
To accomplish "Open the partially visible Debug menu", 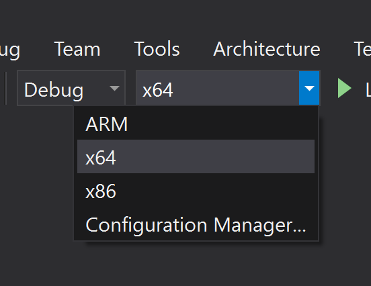I will [x=10, y=50].
